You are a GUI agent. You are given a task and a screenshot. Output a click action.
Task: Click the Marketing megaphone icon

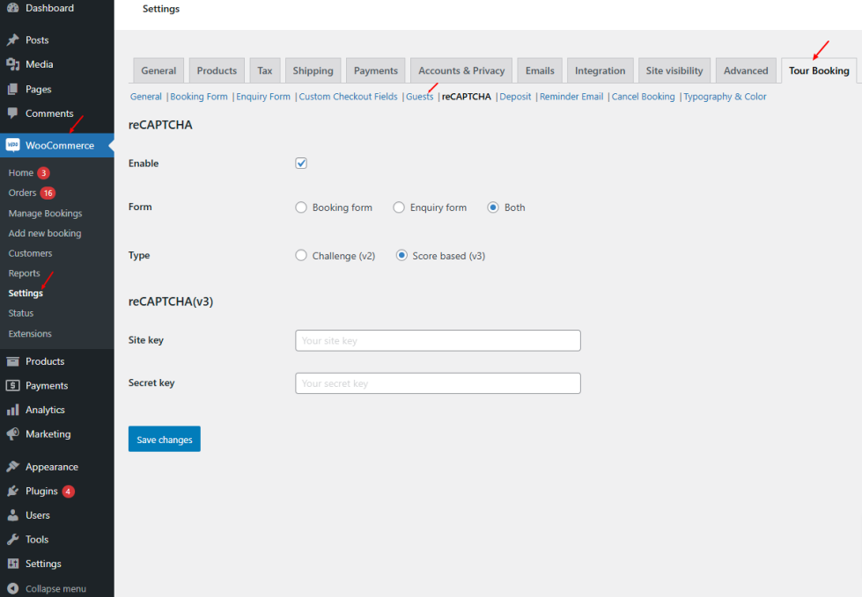coord(12,434)
